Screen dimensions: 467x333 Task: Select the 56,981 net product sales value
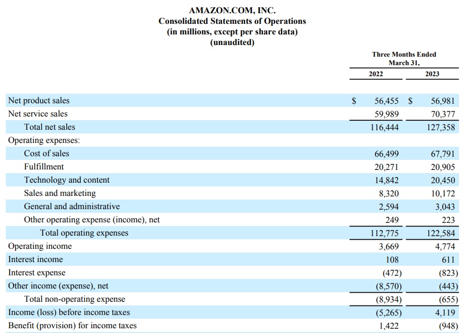click(443, 101)
